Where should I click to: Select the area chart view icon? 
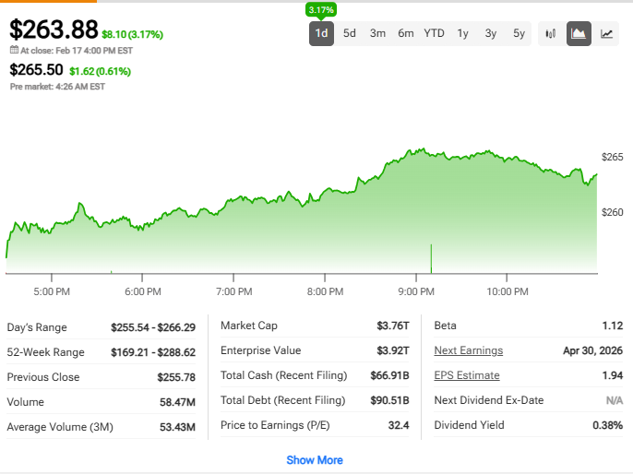[579, 33]
